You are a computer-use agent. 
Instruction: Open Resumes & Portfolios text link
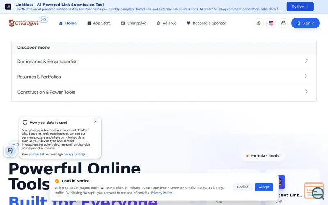39,77
